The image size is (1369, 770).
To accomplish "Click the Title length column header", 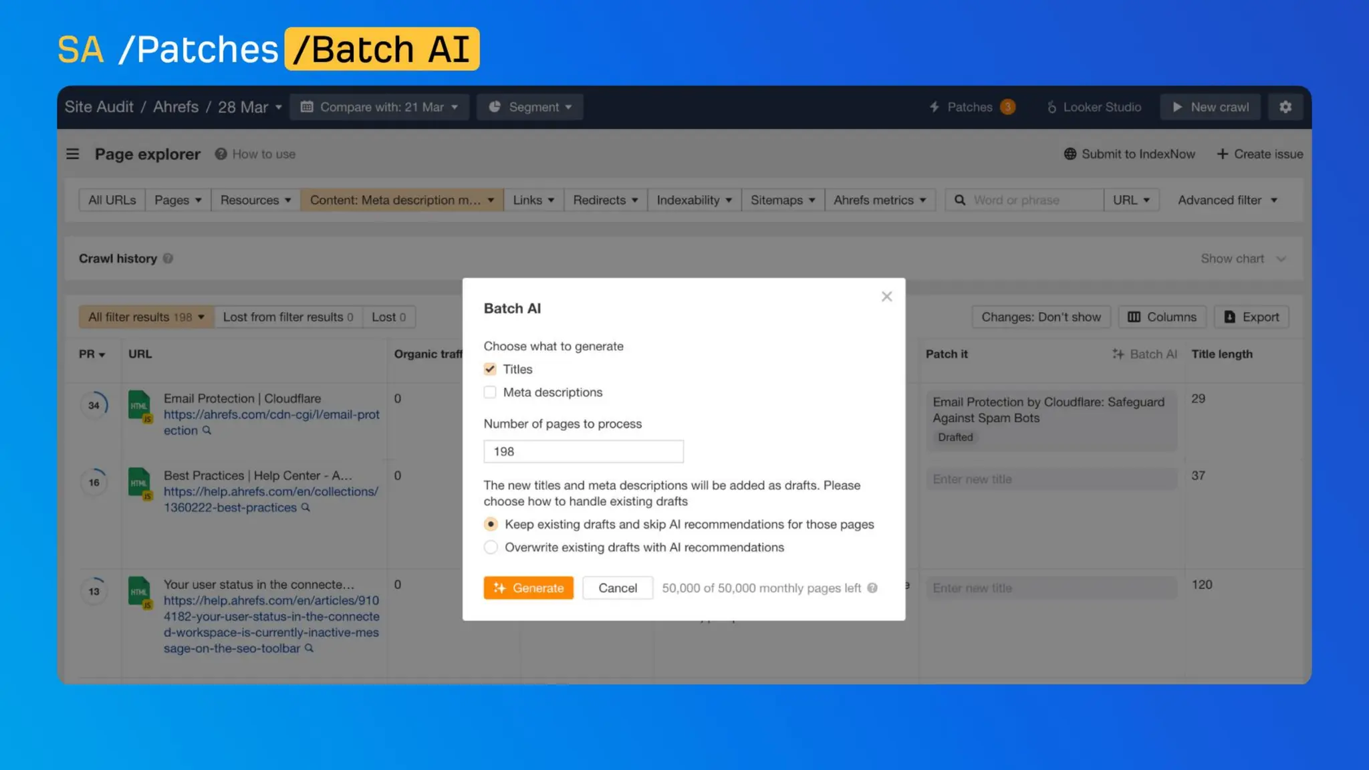I will point(1222,354).
